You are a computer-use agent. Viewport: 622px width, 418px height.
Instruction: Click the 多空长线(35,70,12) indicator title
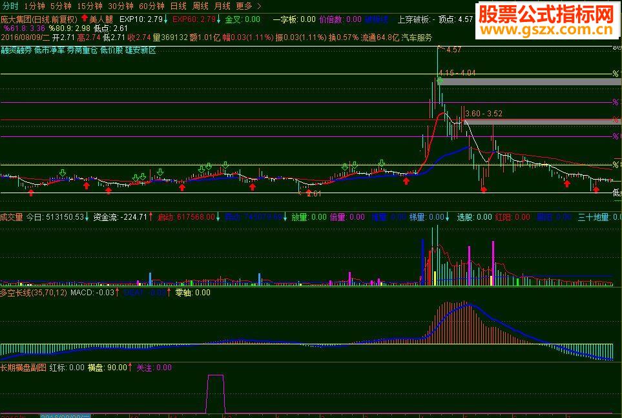click(34, 293)
